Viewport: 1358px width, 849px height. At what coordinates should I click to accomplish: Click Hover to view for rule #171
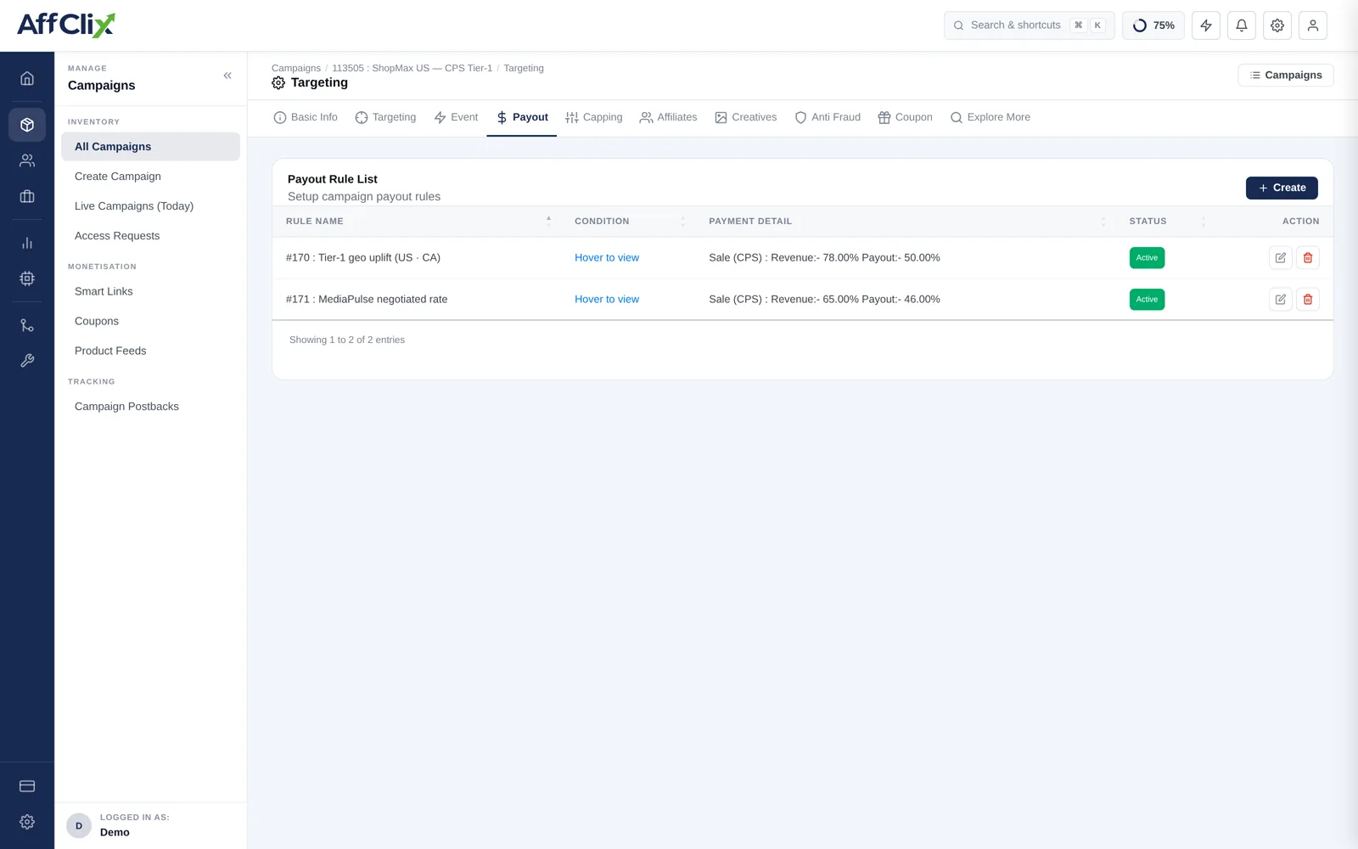click(x=607, y=300)
